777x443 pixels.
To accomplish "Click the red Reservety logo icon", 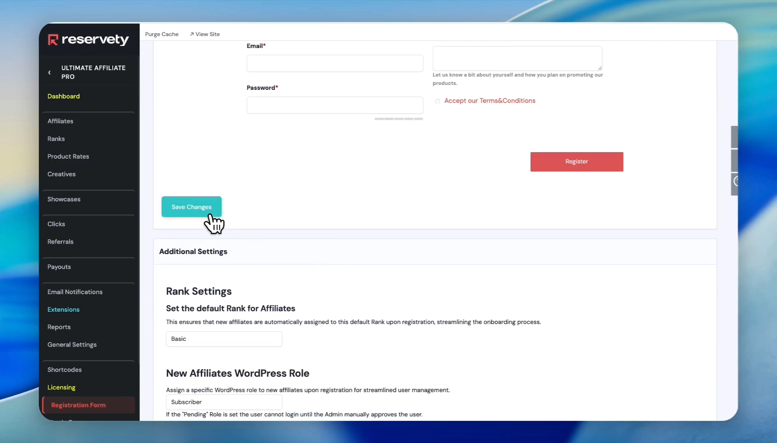I will [x=53, y=40].
